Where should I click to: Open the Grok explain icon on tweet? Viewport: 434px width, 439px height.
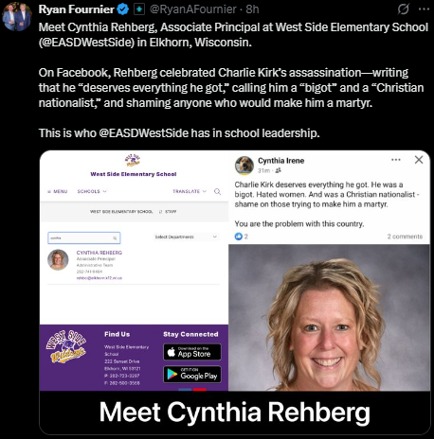[403, 9]
